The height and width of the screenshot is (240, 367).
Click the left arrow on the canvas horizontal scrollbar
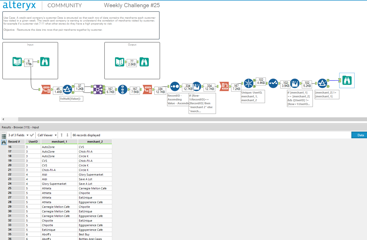[3, 119]
